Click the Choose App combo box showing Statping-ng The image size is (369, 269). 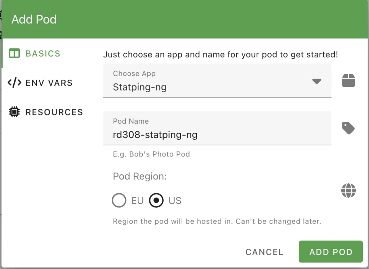tap(216, 81)
